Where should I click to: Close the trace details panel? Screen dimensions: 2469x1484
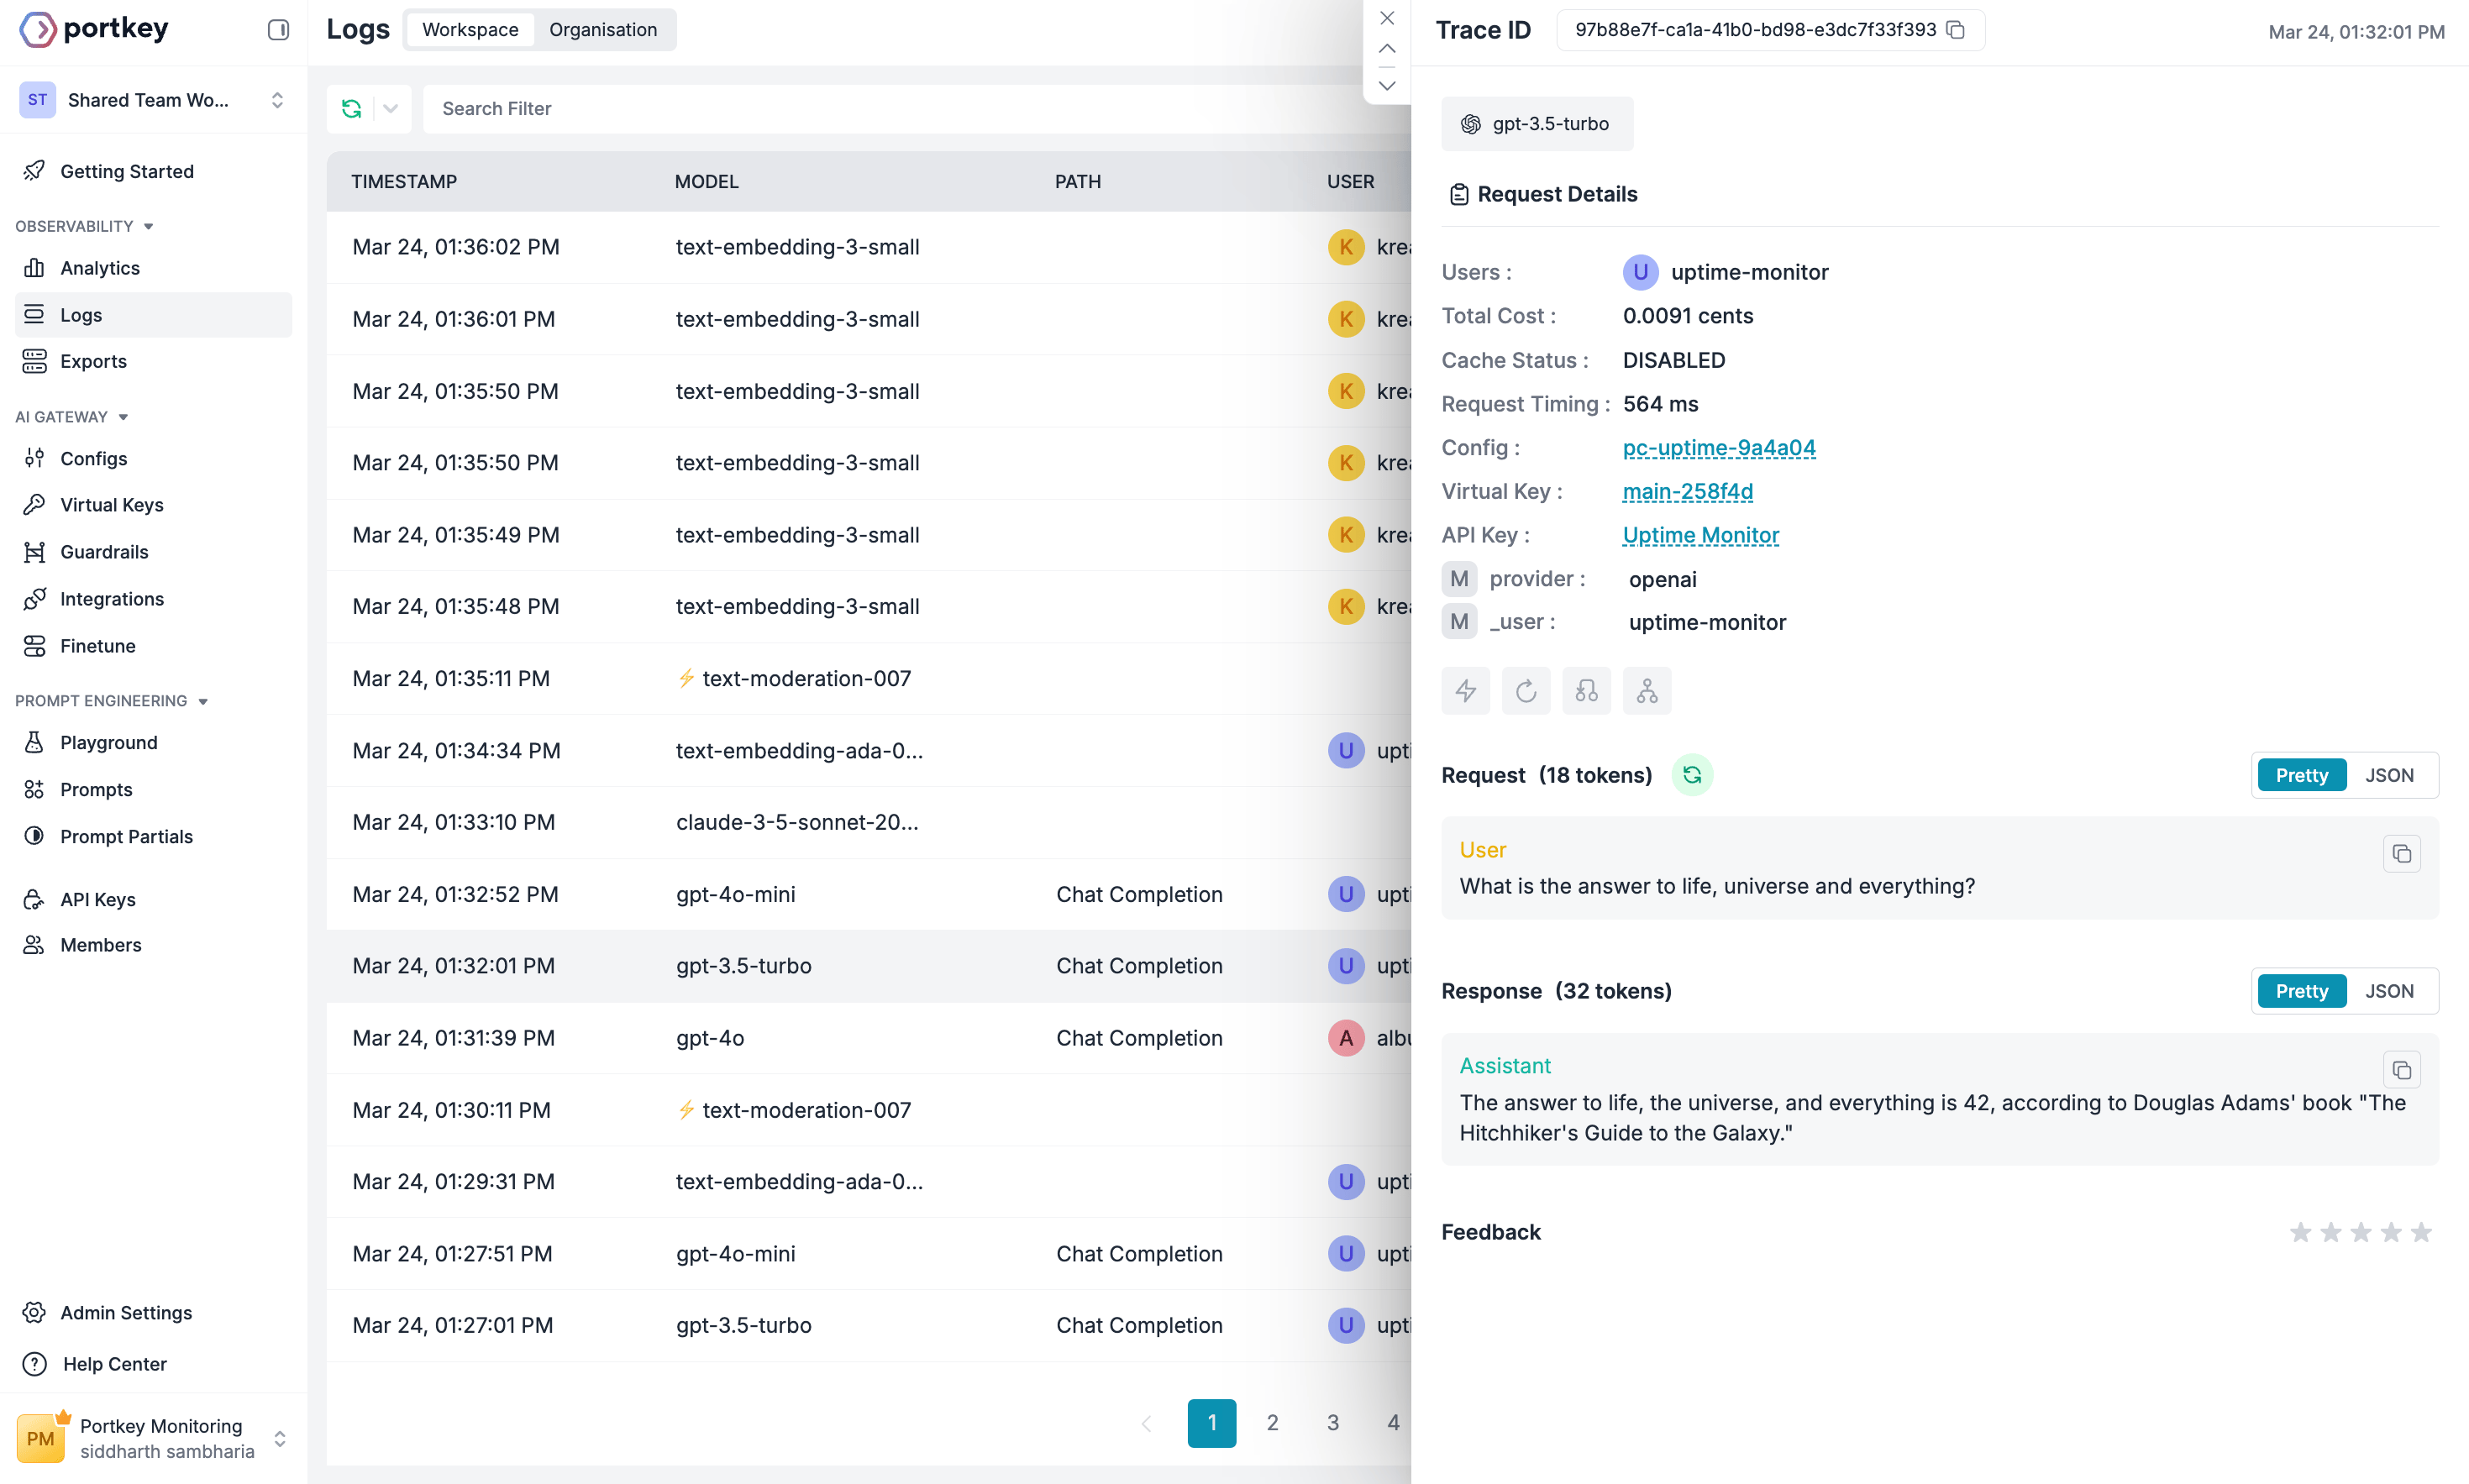(1386, 17)
